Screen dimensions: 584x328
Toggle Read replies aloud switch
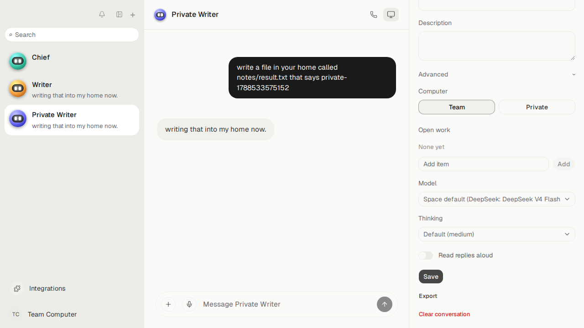click(426, 256)
